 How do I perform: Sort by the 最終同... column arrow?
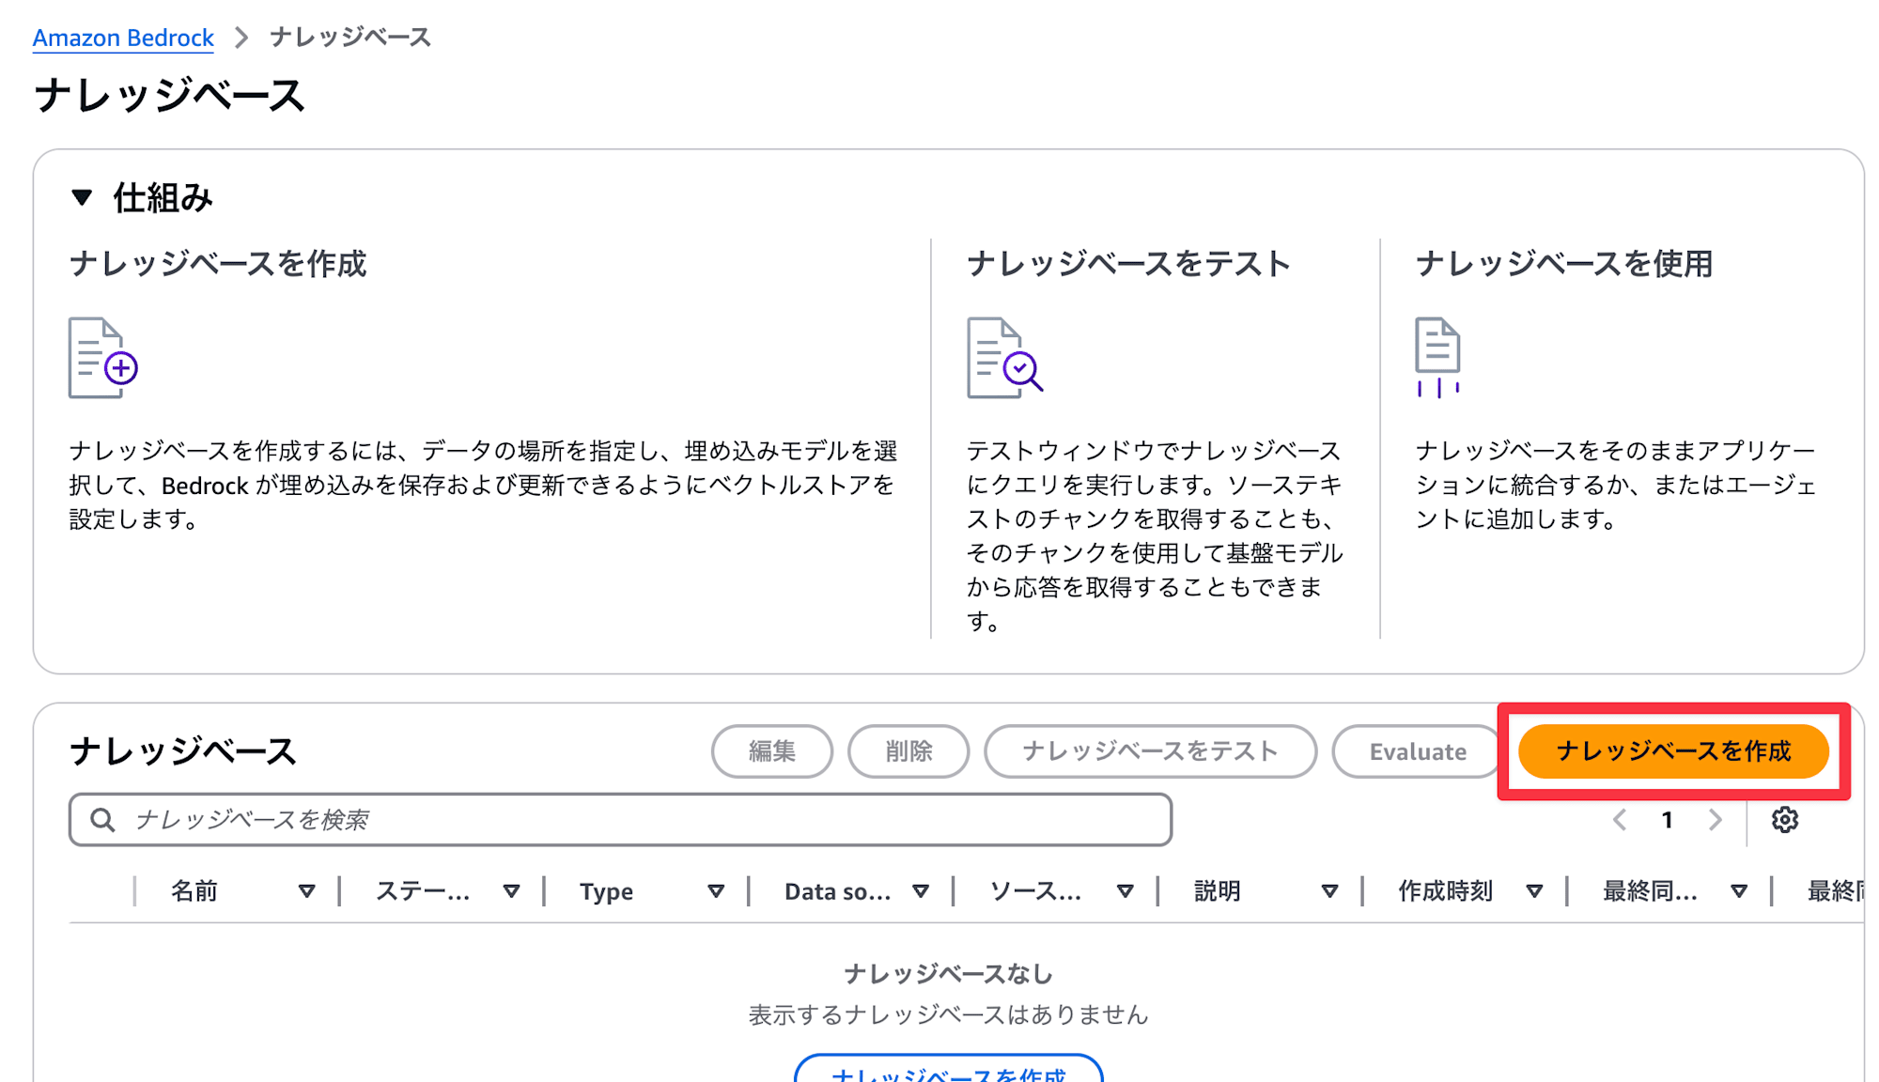1739,891
